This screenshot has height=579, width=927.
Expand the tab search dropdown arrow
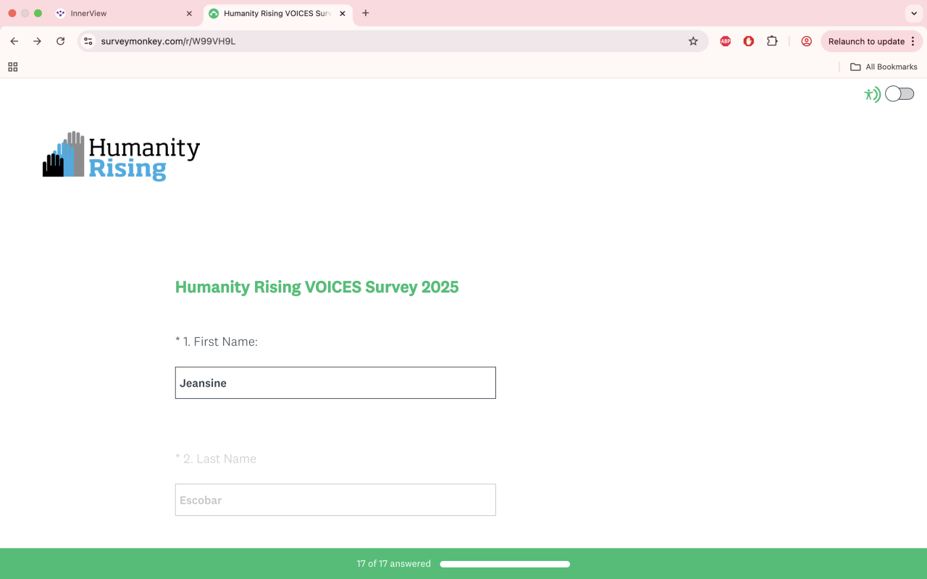[914, 13]
